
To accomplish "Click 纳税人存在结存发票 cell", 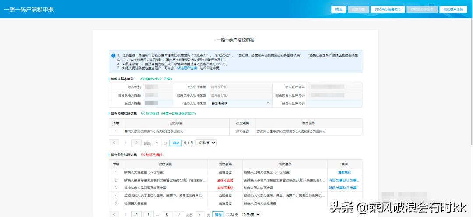I will coord(285,188).
